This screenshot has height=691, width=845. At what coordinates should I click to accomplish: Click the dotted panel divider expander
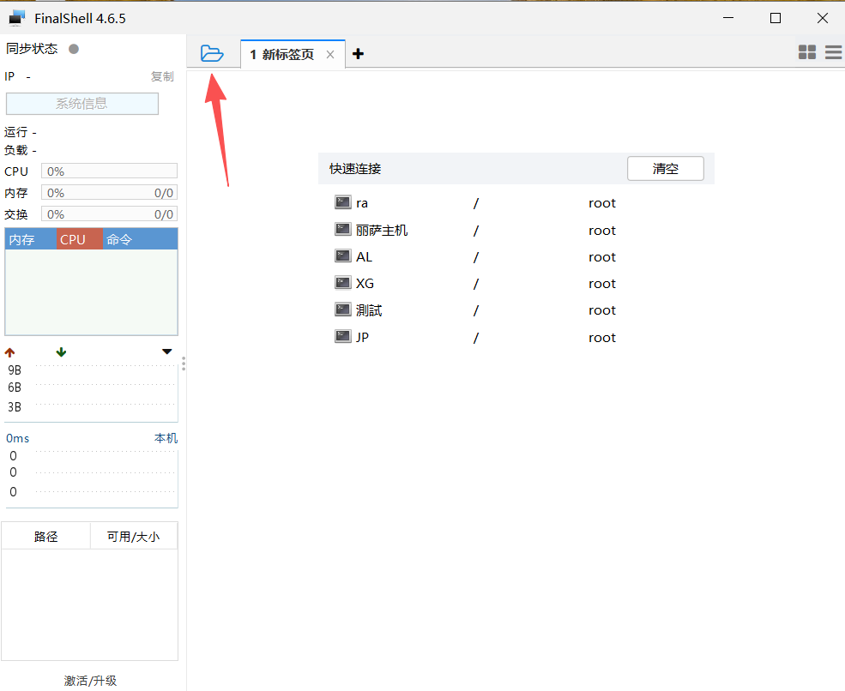184,364
